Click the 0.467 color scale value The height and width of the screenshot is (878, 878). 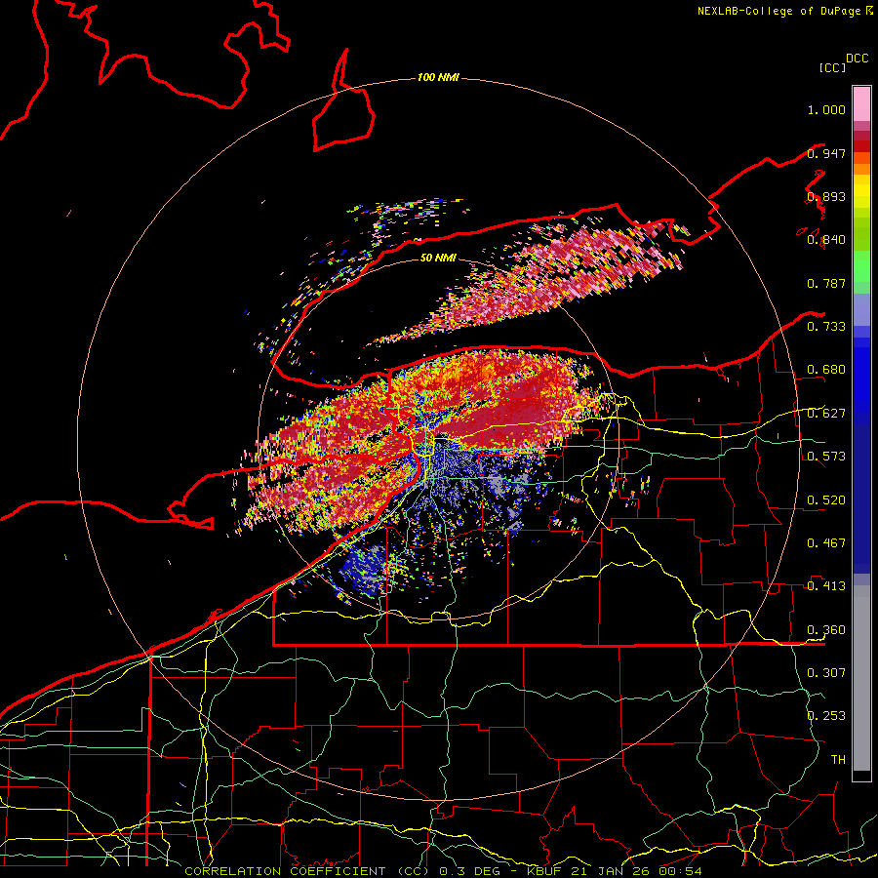point(826,543)
